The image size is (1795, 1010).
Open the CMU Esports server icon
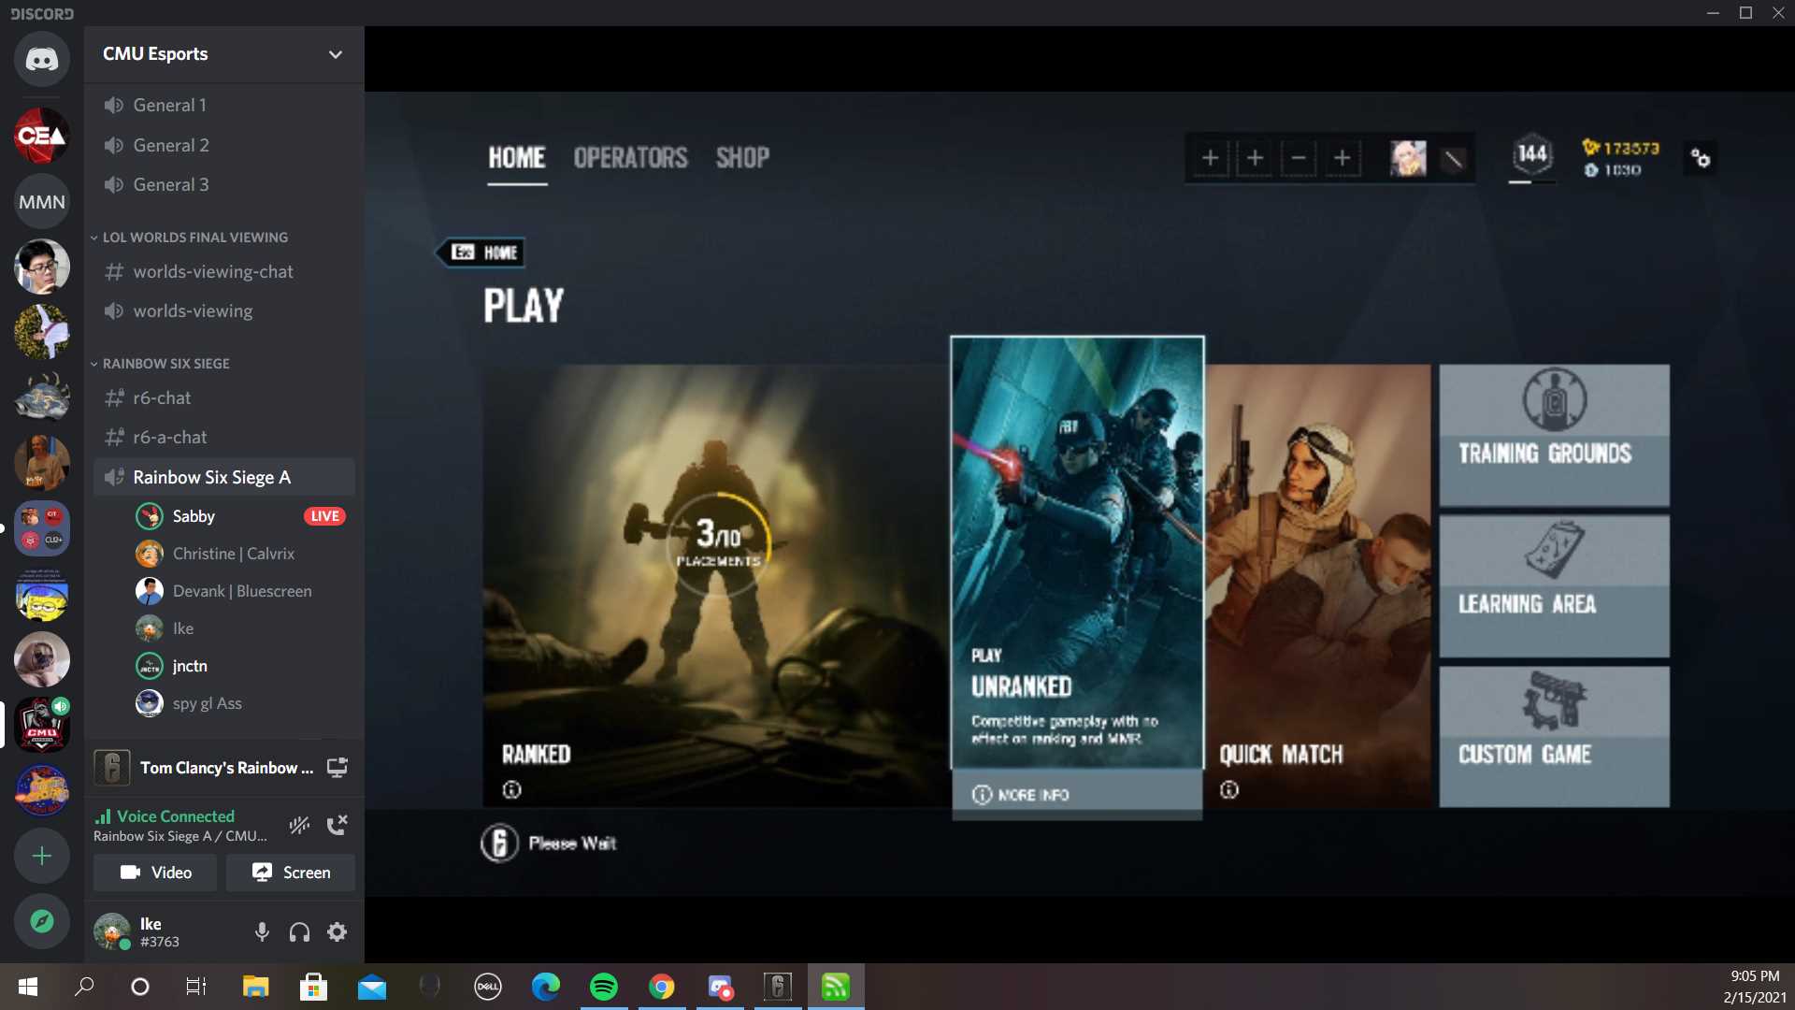click(x=42, y=725)
